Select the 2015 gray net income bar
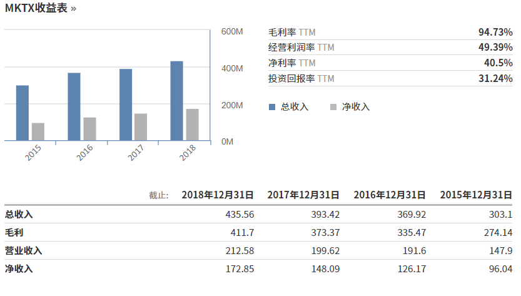The image size is (521, 296). [38, 131]
